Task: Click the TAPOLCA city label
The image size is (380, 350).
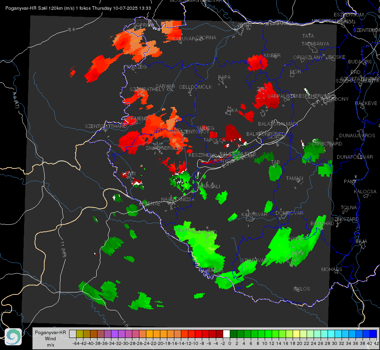Action: pos(215,140)
